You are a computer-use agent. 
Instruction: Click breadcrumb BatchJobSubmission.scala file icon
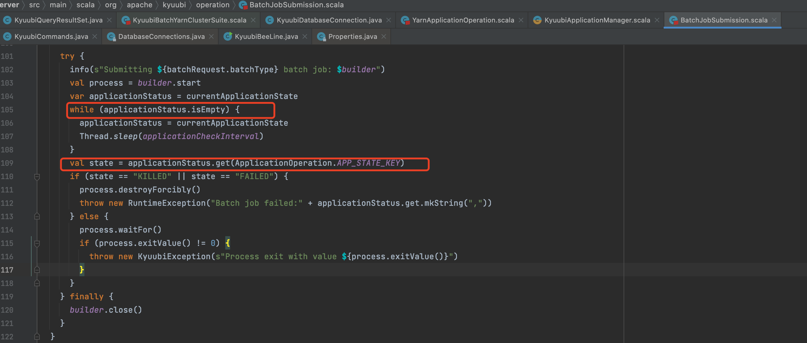point(243,5)
